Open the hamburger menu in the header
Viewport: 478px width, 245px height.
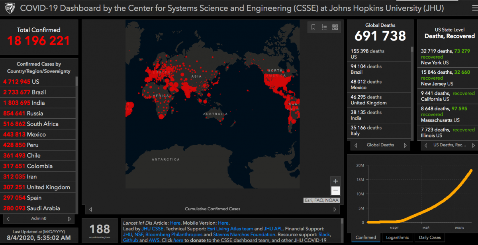tap(474, 8)
